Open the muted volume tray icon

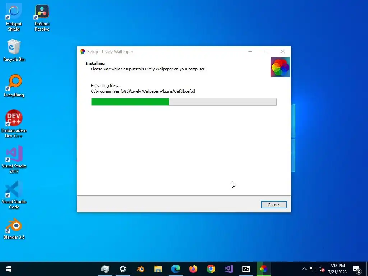pyautogui.click(x=321, y=269)
